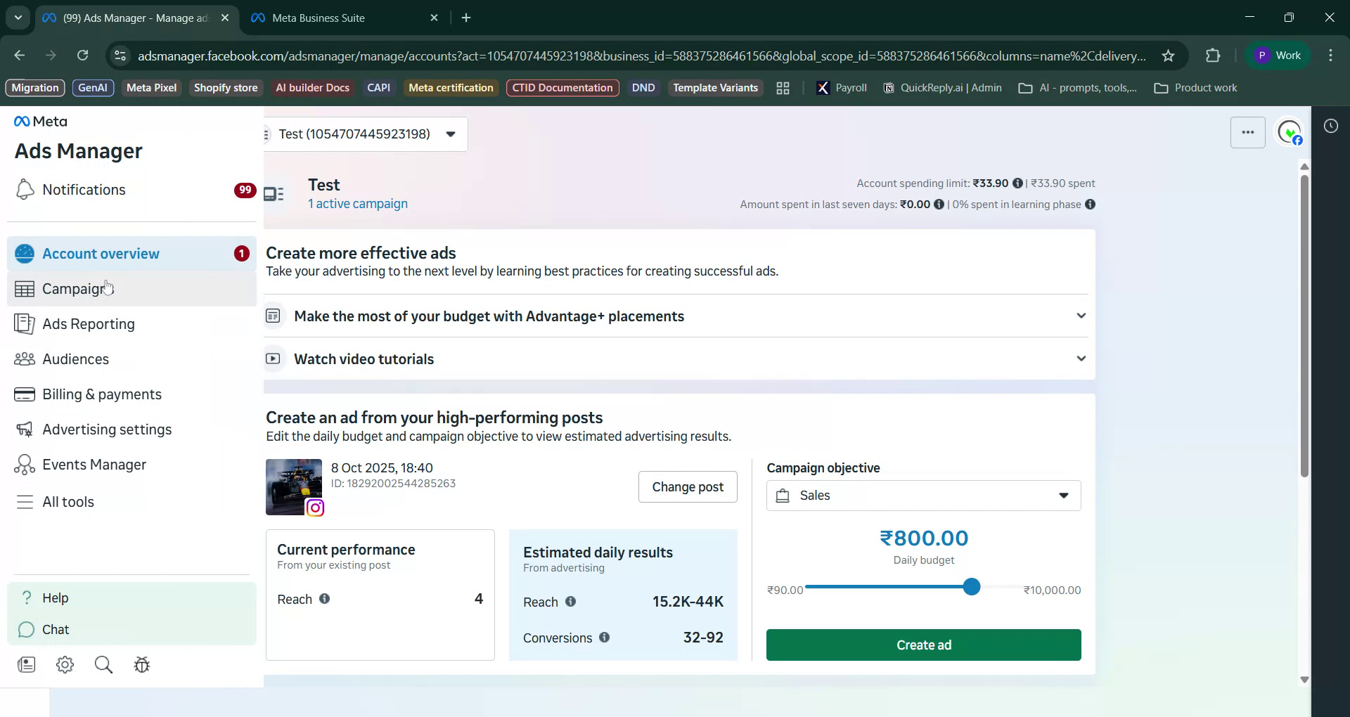Open Advertising settings

click(106, 429)
